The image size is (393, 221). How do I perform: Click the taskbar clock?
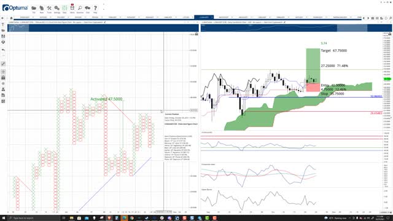point(380,217)
